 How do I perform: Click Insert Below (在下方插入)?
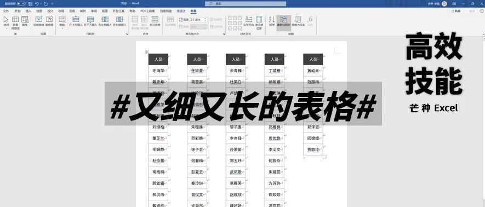[x=90, y=21]
